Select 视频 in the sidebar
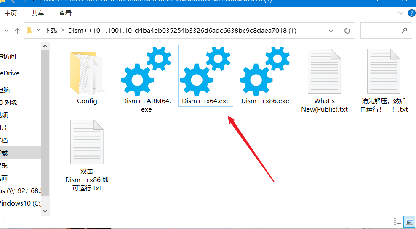Viewport: 416px width, 229px height. tap(4, 115)
